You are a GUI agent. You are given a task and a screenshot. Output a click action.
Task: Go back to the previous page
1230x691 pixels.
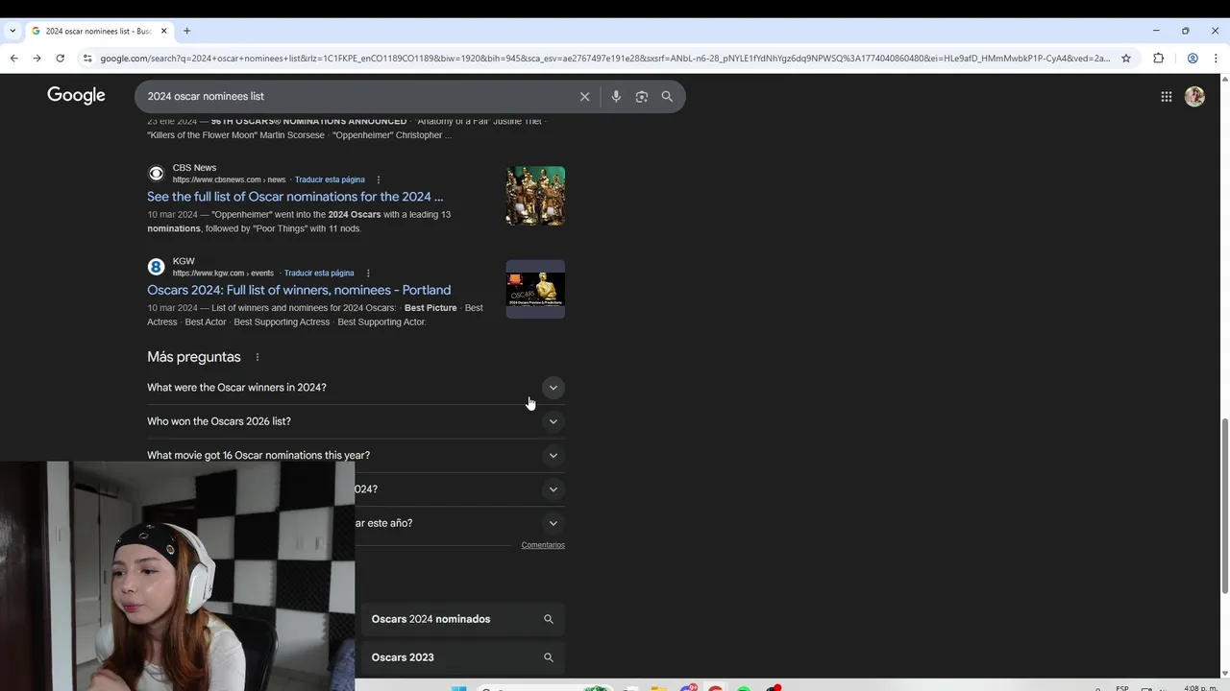13,59
